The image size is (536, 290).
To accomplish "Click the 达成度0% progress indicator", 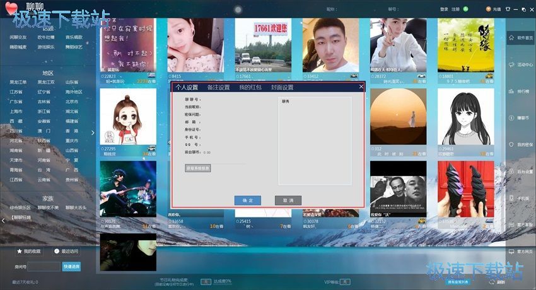I will pyautogui.click(x=223, y=281).
